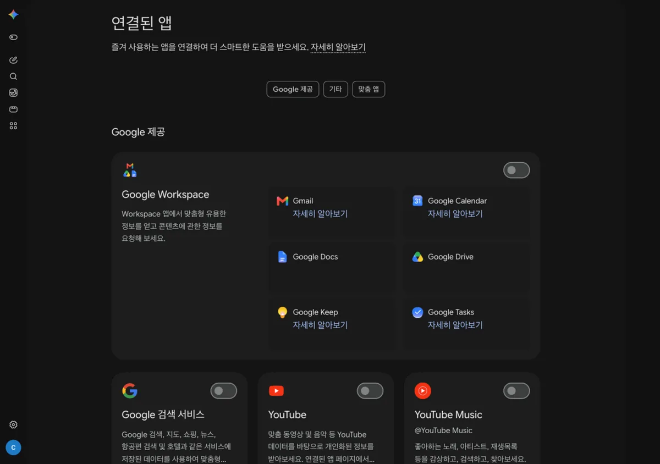The height and width of the screenshot is (464, 660).
Task: Open the search icon in sidebar
Action: [14, 76]
